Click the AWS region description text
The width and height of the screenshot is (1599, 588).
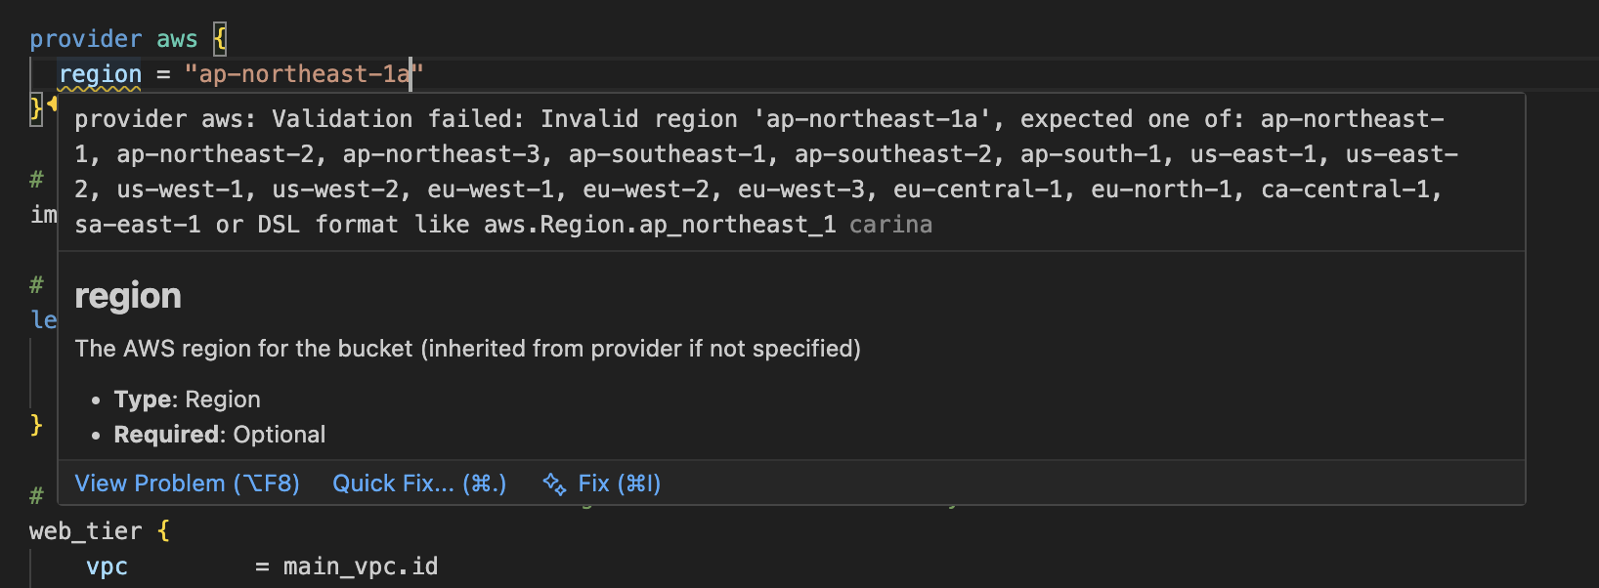point(467,349)
